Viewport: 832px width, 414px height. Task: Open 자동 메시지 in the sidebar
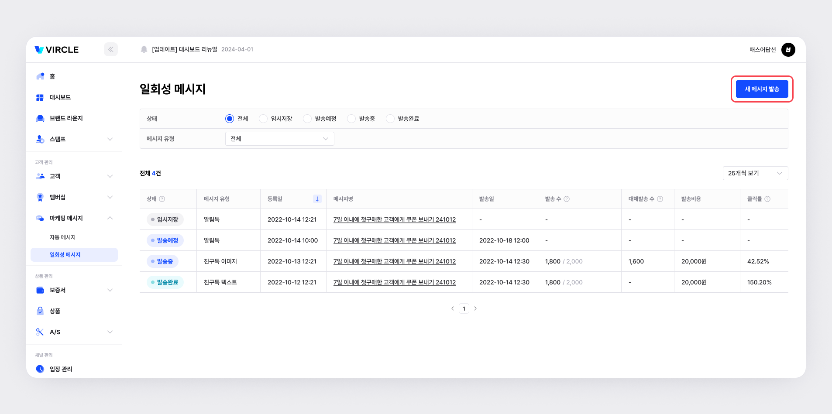tap(63, 237)
